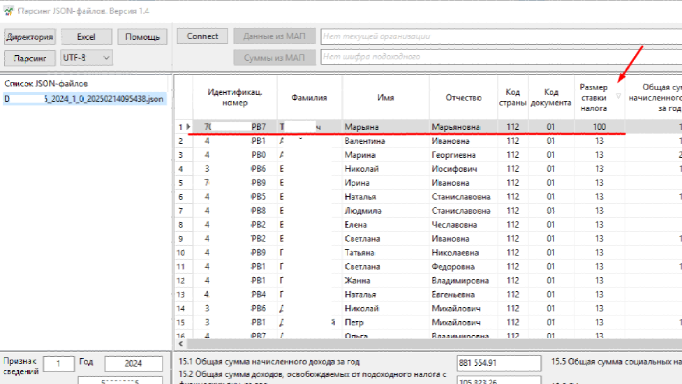Start parsing with Парсинг button
The width and height of the screenshot is (682, 384).
[30, 57]
